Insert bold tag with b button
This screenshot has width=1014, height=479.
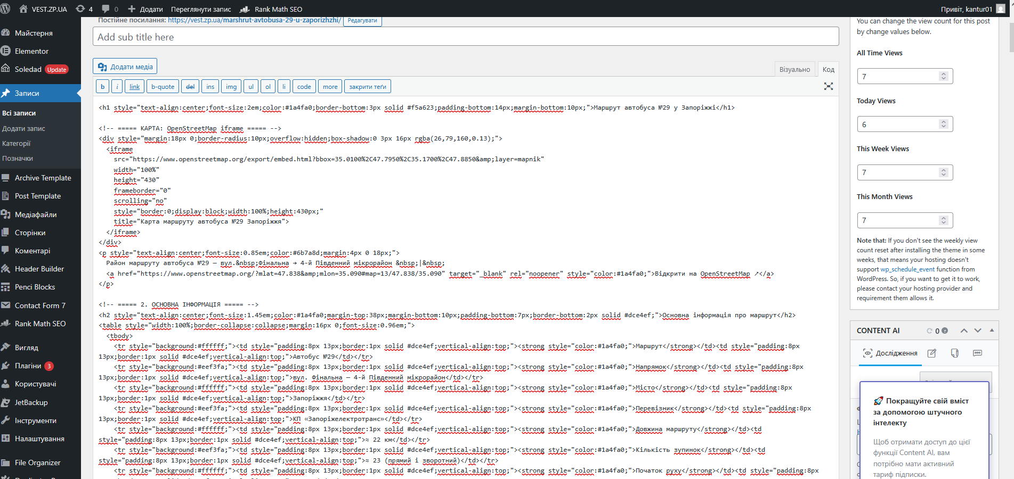[x=103, y=87]
